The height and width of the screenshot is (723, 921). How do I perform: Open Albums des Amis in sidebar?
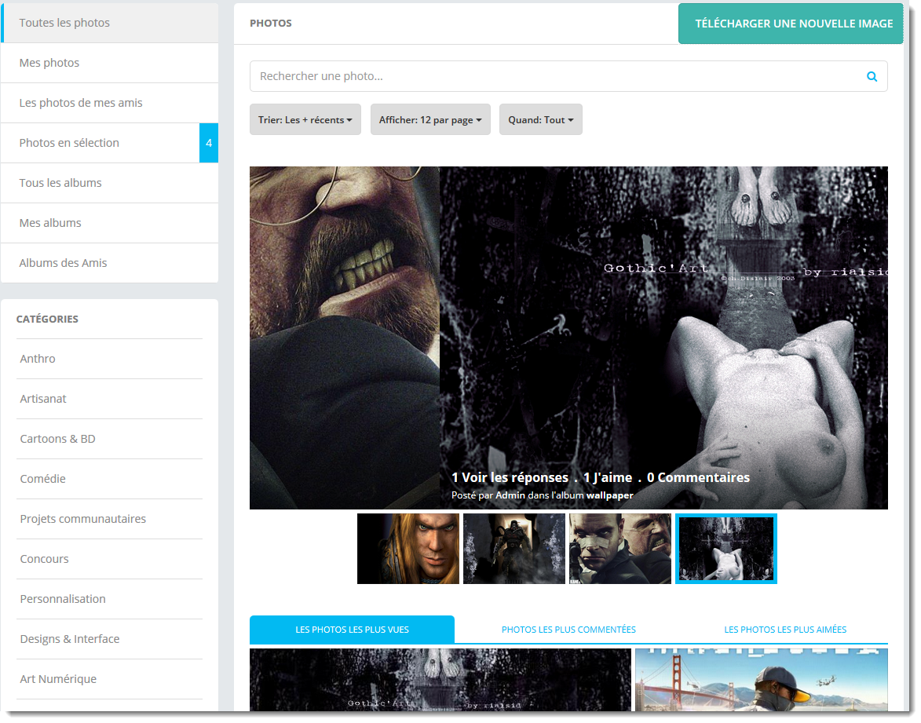pos(110,262)
